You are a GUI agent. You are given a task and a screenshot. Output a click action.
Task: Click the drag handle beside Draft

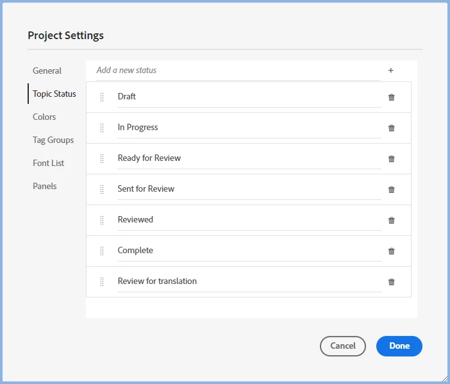coord(102,97)
